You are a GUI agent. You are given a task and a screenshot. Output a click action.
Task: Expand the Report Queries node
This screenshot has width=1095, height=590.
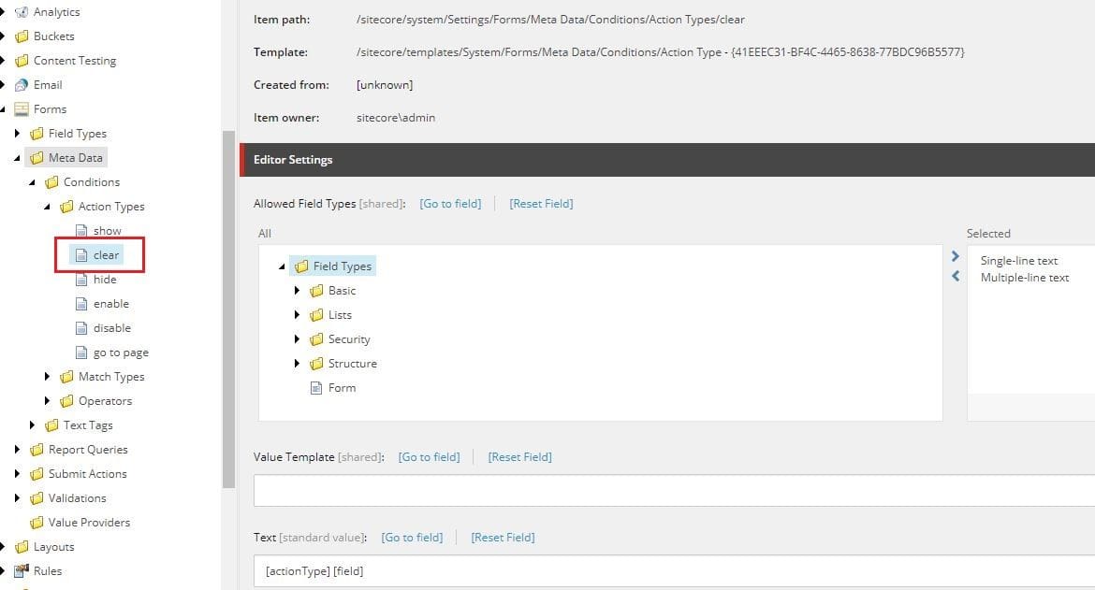tap(16, 449)
